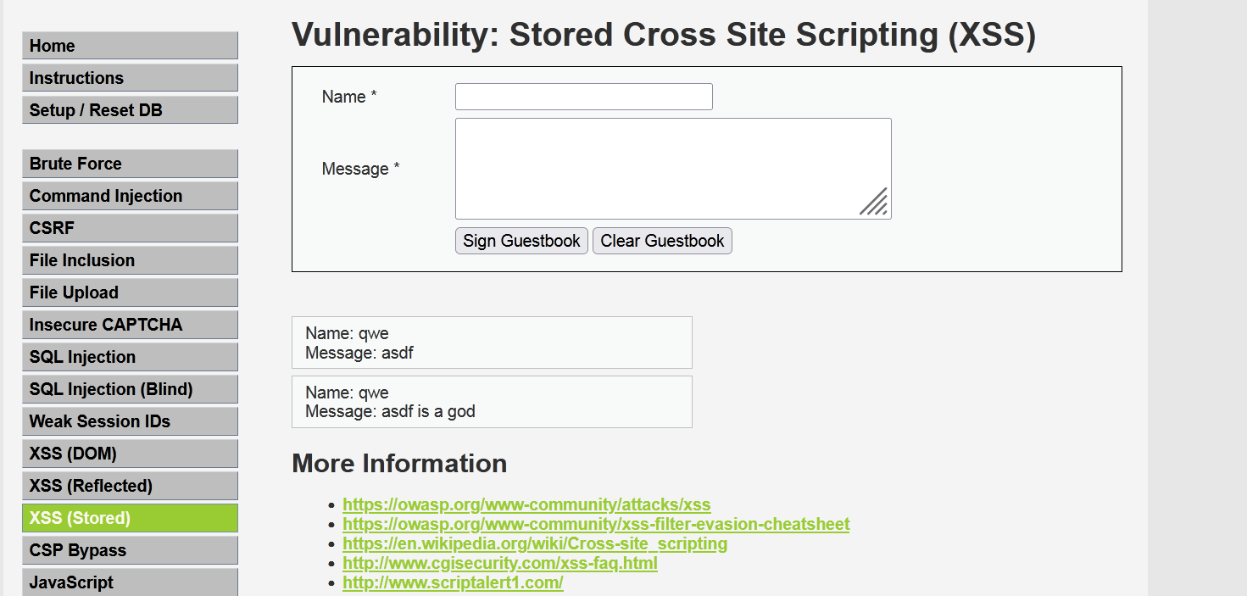Screen dimensions: 1247x596
Task: Open the File Inclusion page
Action: 130,260
